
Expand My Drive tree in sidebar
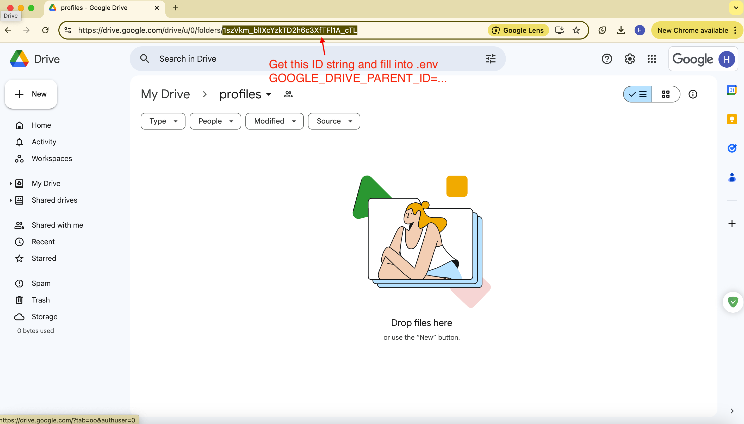coord(11,183)
